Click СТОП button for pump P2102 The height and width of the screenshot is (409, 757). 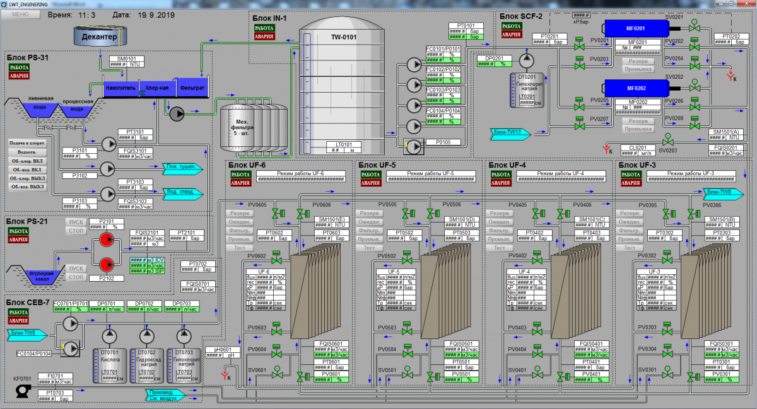(x=76, y=277)
